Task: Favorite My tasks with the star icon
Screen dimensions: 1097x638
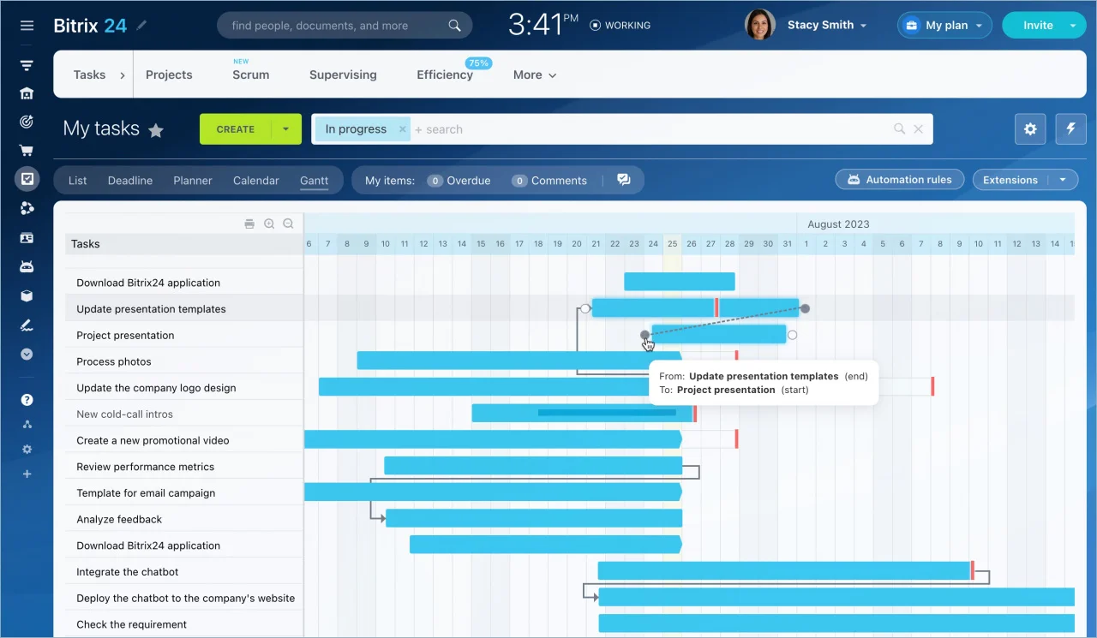Action: (156, 130)
